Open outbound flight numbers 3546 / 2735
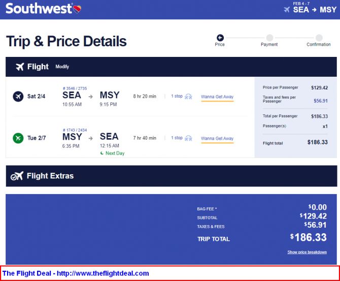The height and width of the screenshot is (281, 340). pyautogui.click(x=75, y=88)
